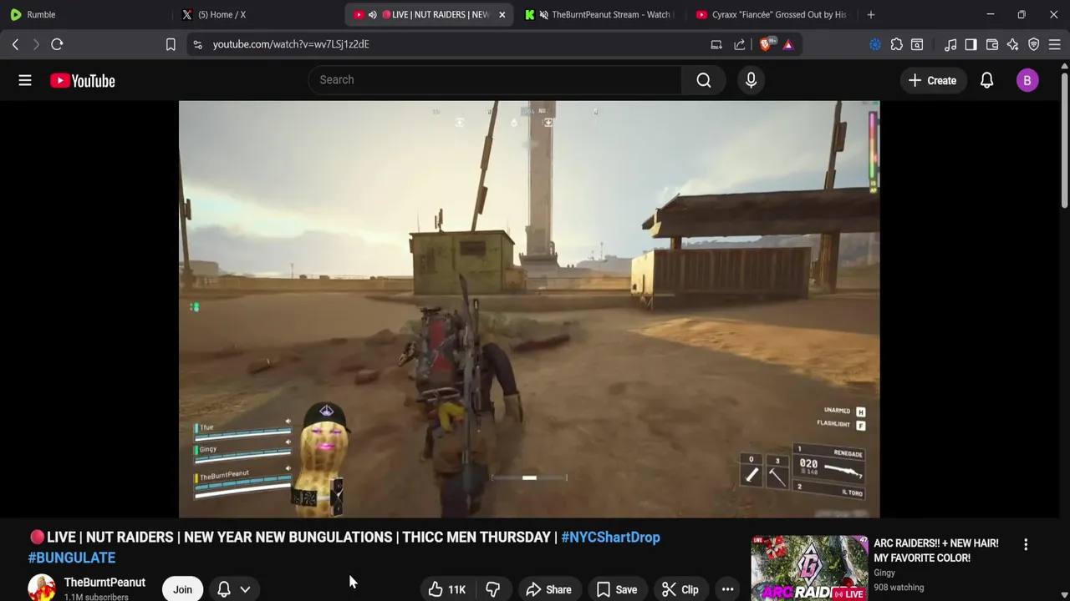
Task: Open ARC RAIDERS!! + NEW HAIR video title
Action: click(935, 550)
